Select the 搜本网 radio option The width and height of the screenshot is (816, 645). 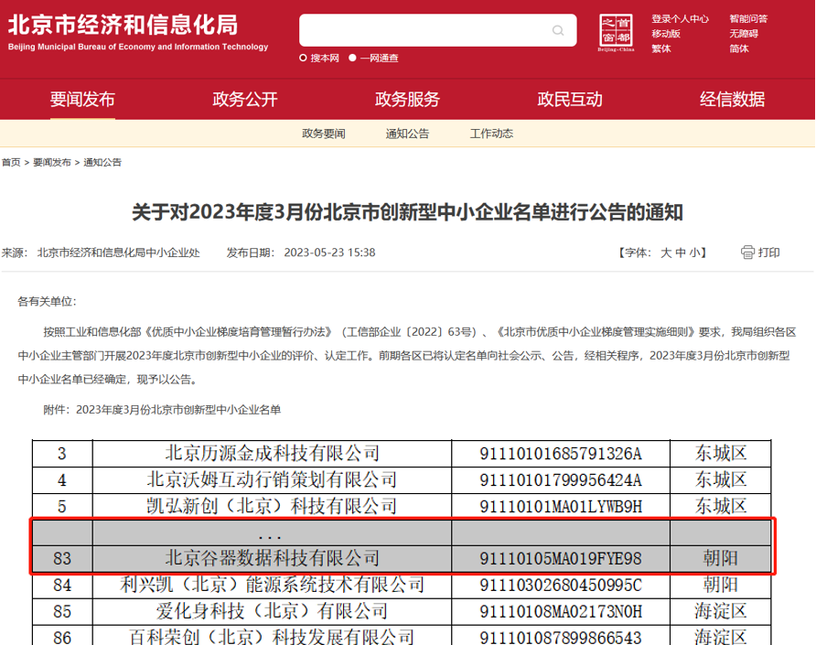click(x=304, y=58)
